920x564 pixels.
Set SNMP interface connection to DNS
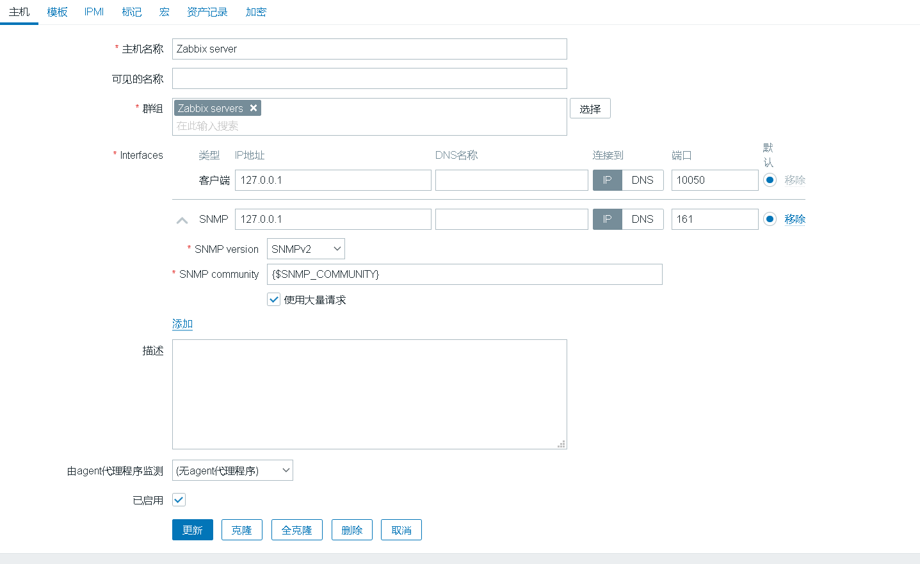[643, 219]
